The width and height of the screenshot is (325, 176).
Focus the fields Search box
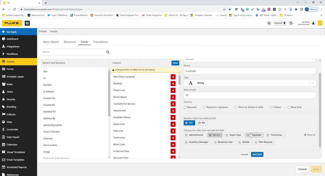tap(74, 52)
